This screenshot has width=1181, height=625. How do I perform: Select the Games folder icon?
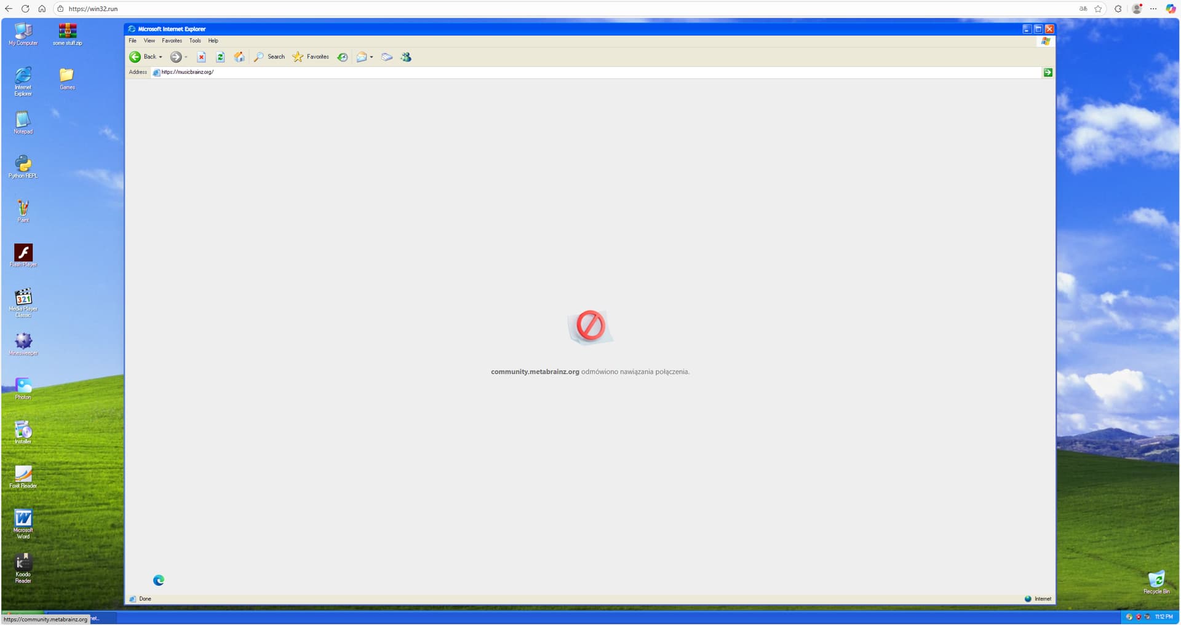coord(68,79)
